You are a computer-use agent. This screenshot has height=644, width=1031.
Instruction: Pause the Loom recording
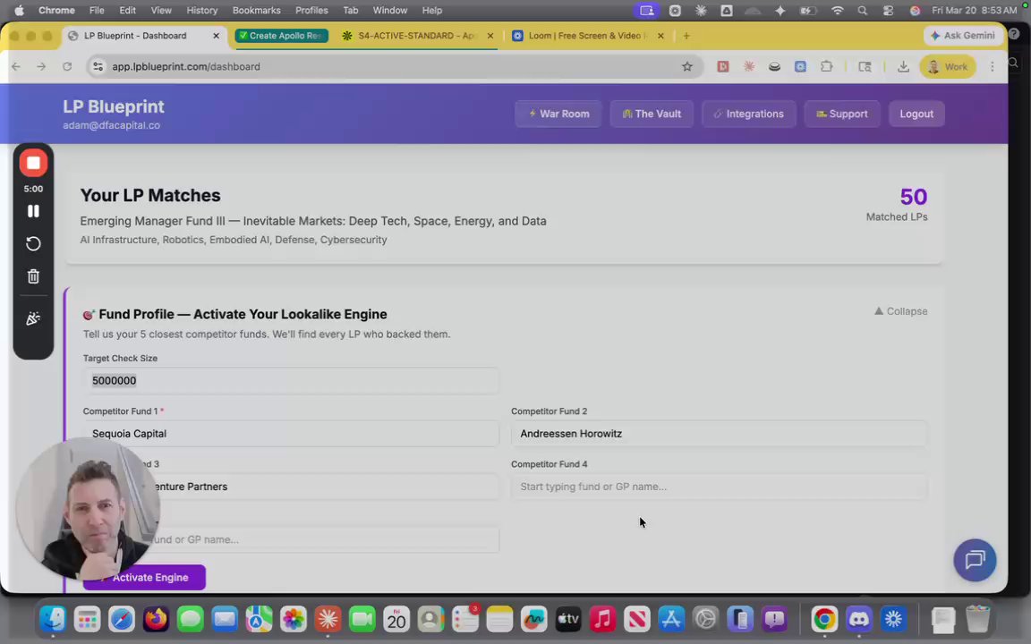tap(33, 211)
